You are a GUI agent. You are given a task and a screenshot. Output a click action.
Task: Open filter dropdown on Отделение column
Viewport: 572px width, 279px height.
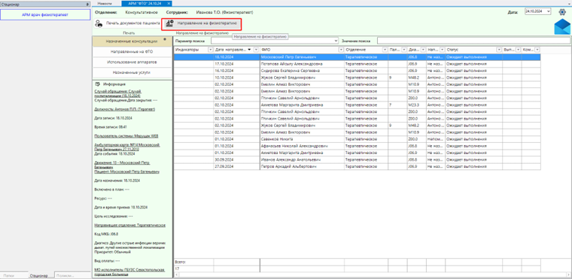pos(385,50)
